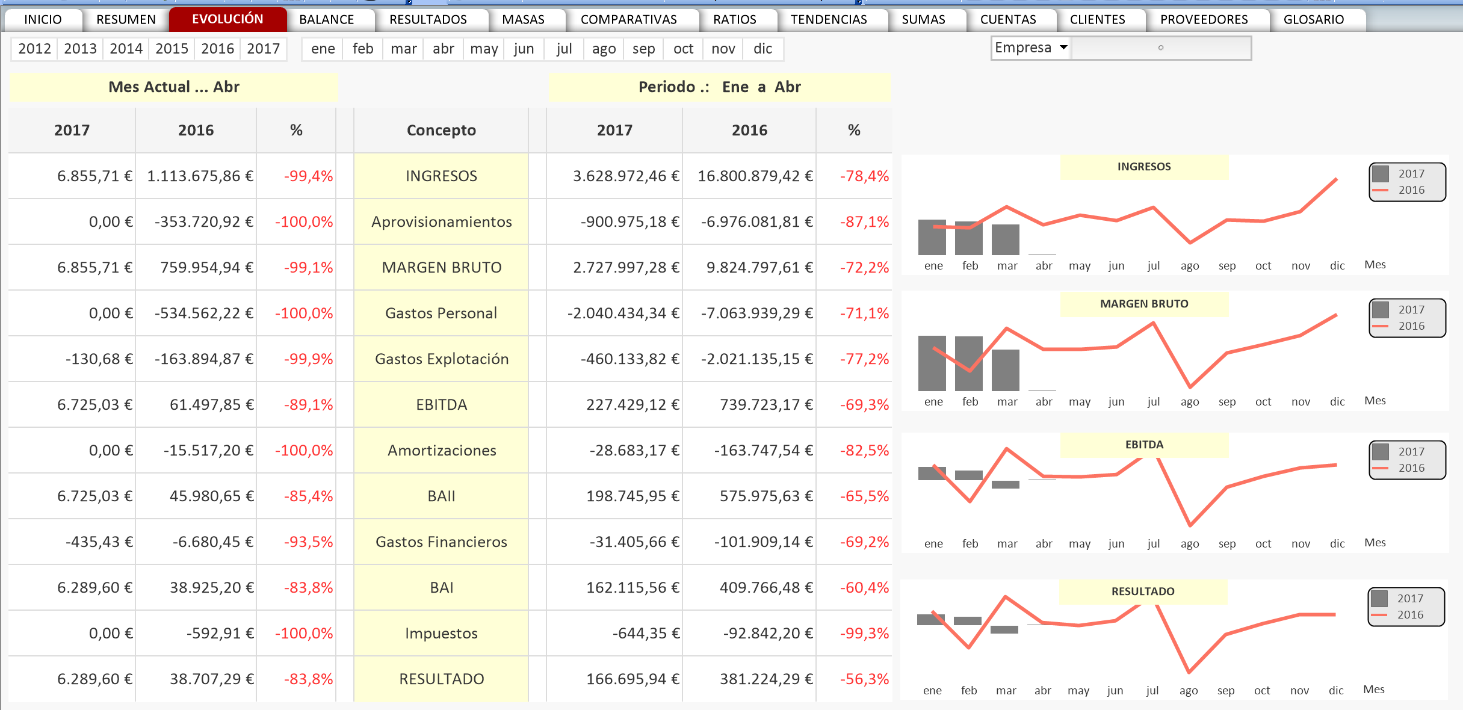
Task: Select the Gastos Personal concept cell
Action: coord(441,313)
